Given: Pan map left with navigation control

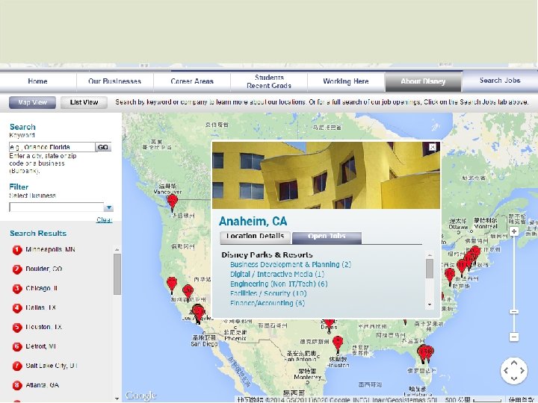Looking at the screenshot, I should click(506, 370).
